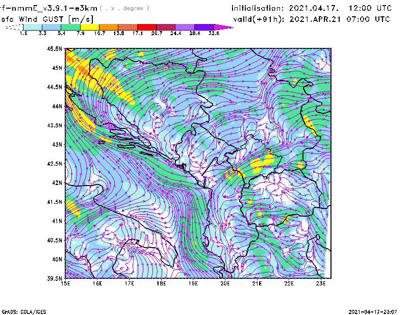Click the 'valid(+91h):' label

pyautogui.click(x=259, y=19)
